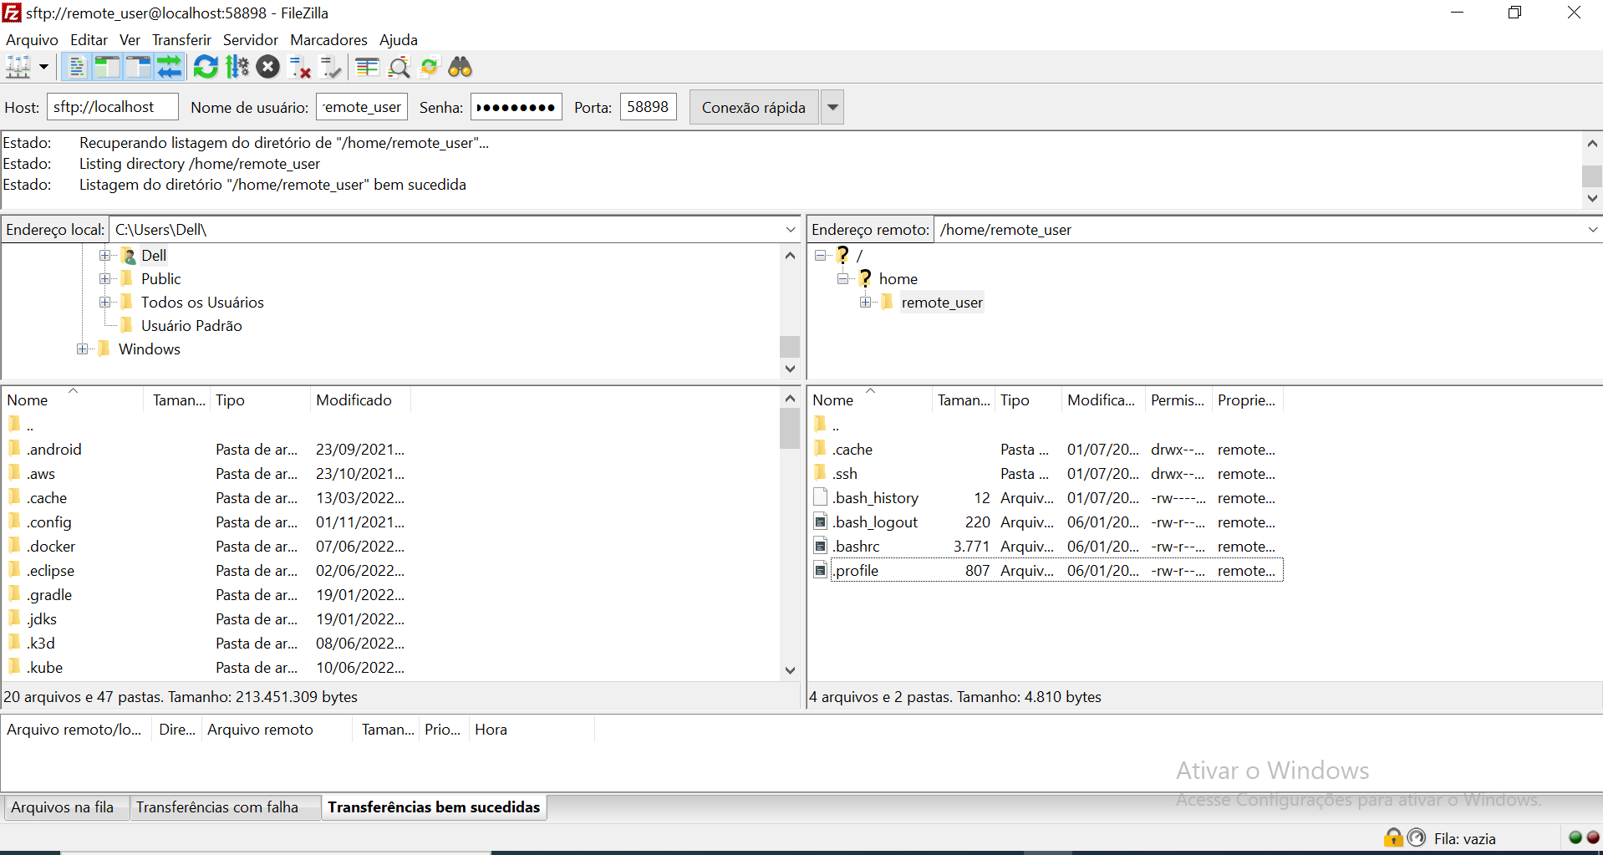Select the .aws local folder

click(41, 474)
